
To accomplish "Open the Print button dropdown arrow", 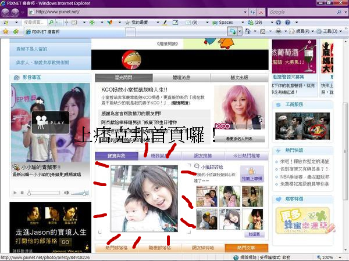I will pos(286,31).
